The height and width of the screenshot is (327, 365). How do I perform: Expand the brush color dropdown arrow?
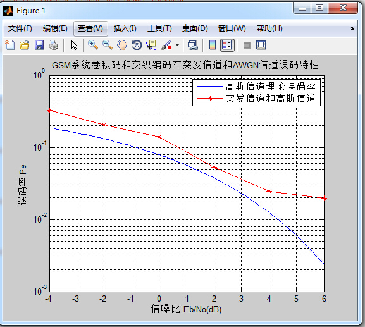point(177,45)
